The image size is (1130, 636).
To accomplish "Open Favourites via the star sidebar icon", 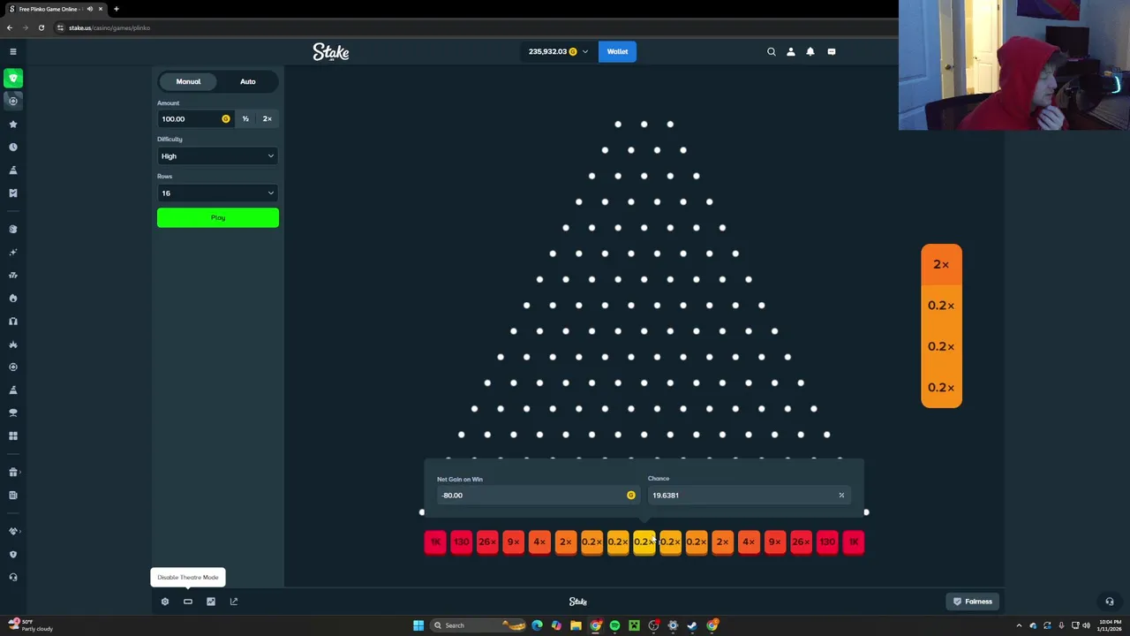I will (13, 125).
